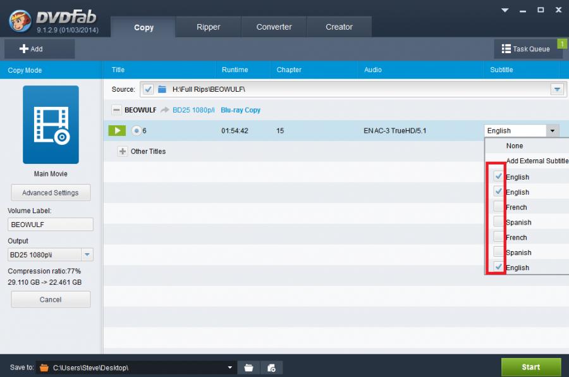The image size is (569, 377).
Task: Open the folder icon beside save path
Action: (248, 368)
